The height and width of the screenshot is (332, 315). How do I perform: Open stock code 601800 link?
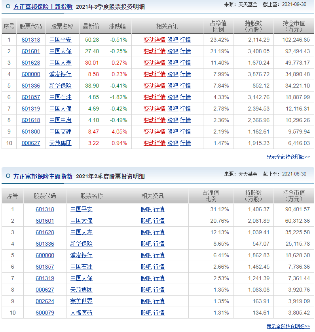click(31, 132)
